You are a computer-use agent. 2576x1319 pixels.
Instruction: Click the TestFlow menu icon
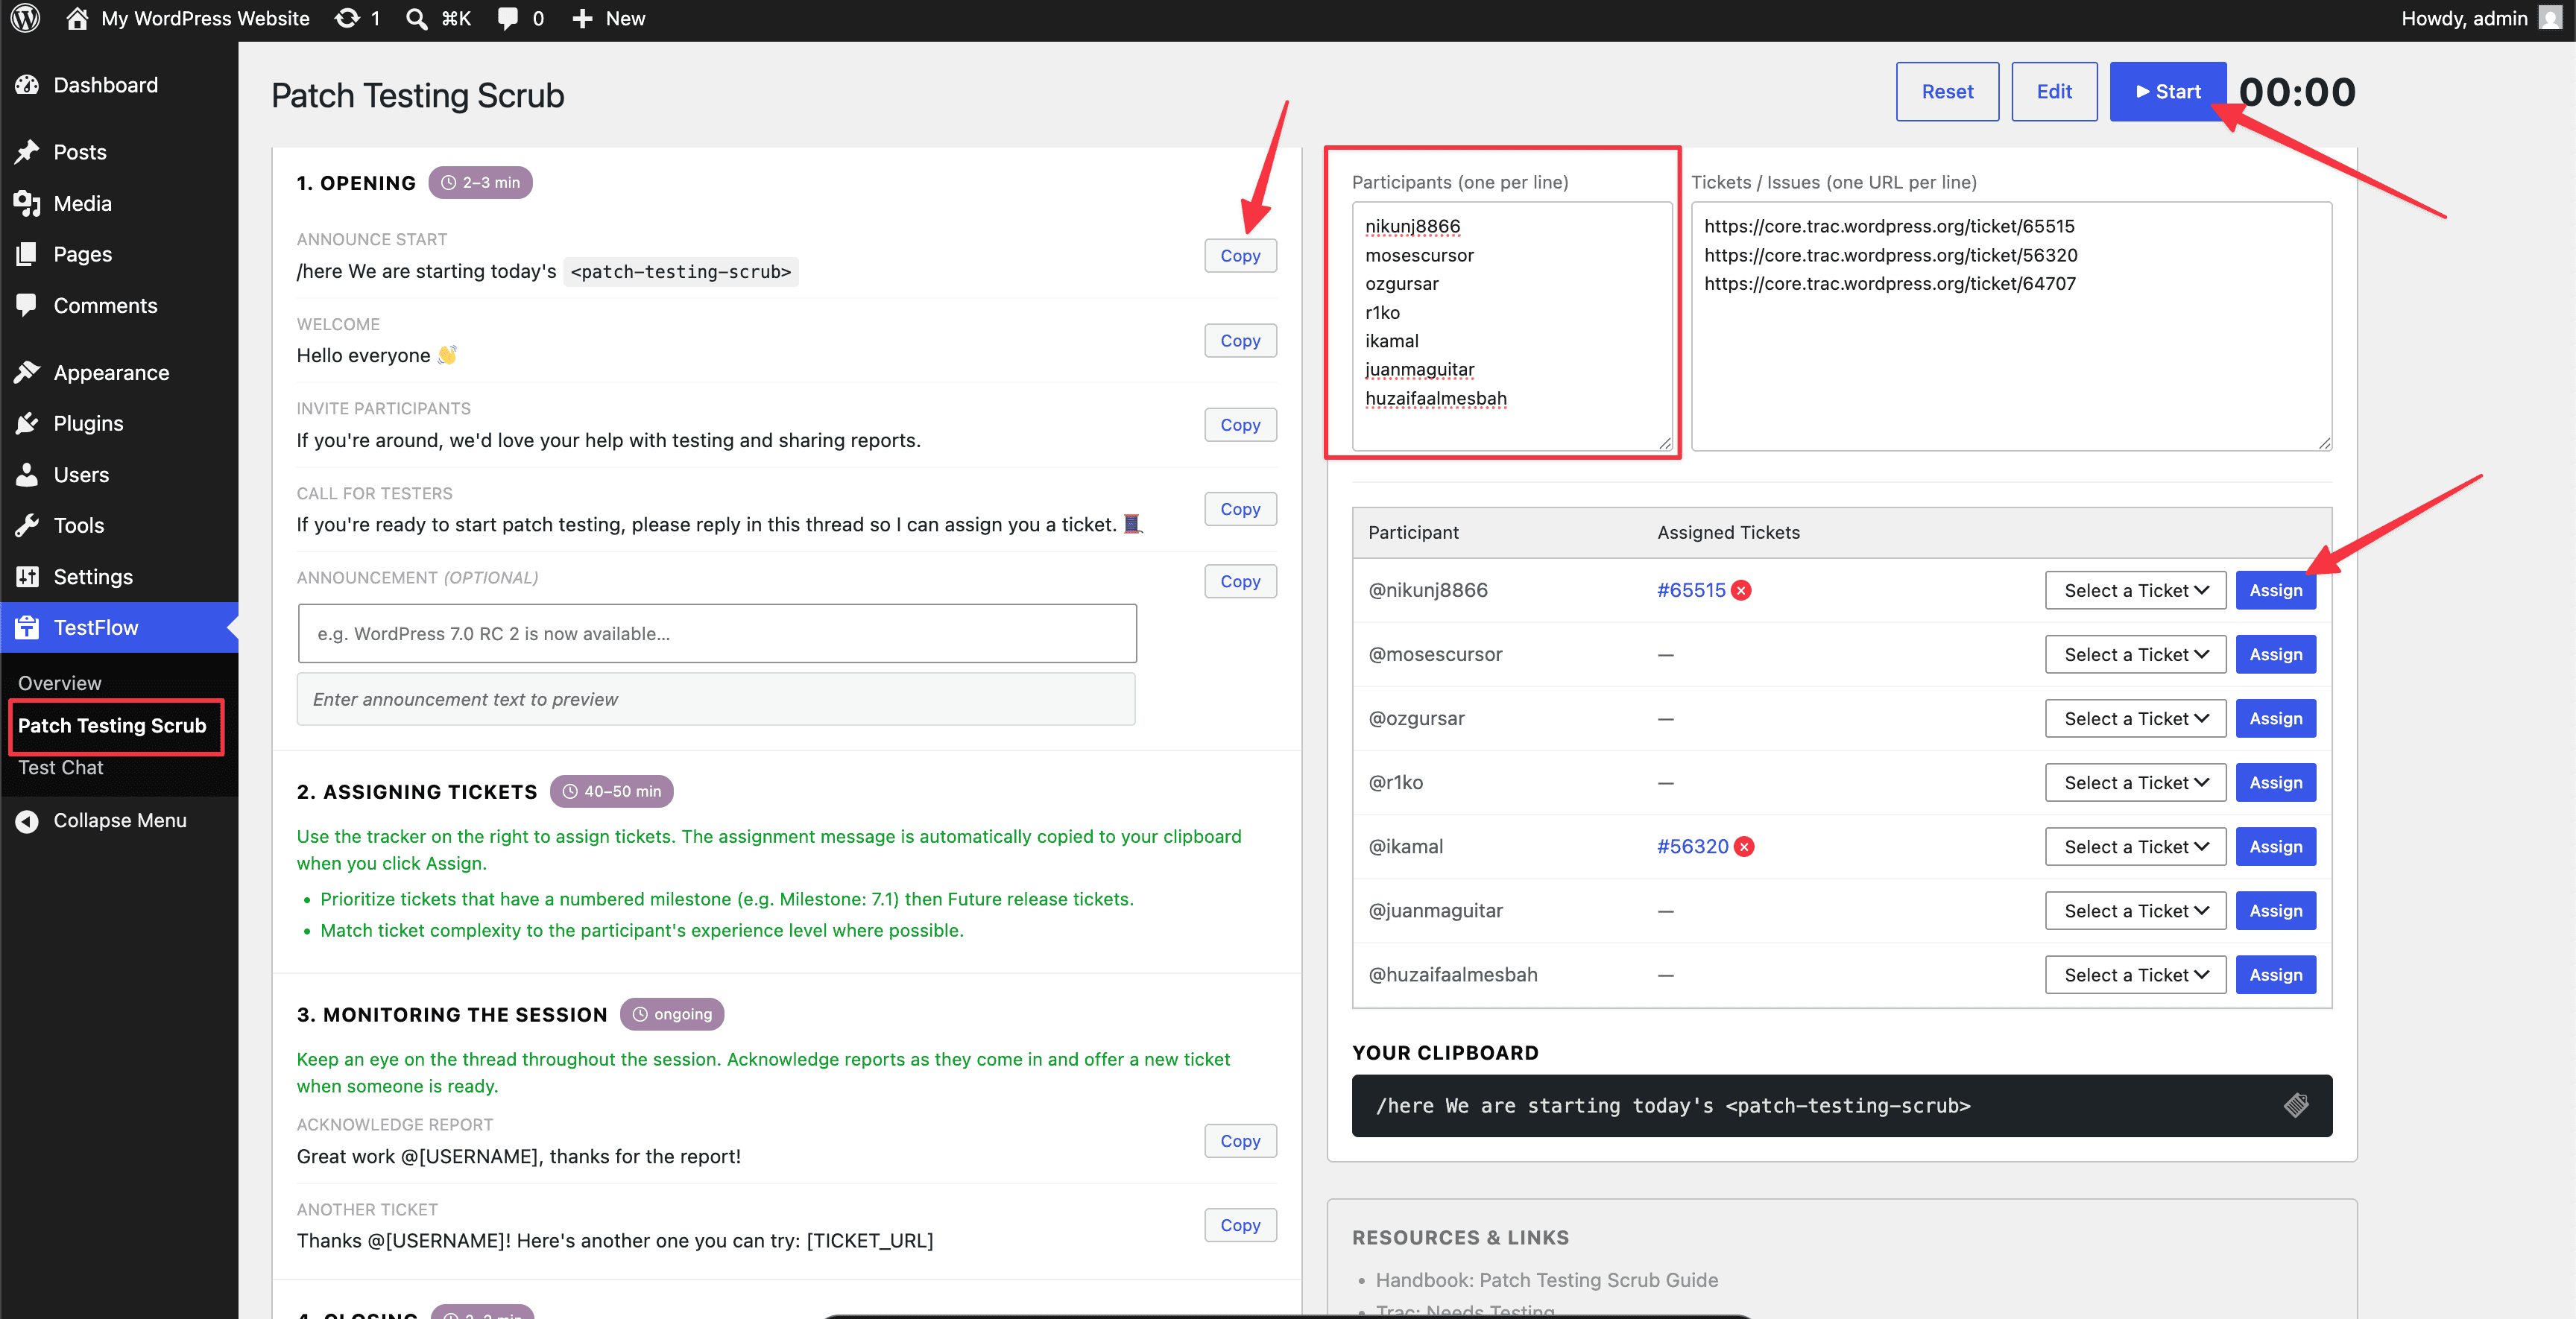click(x=27, y=627)
